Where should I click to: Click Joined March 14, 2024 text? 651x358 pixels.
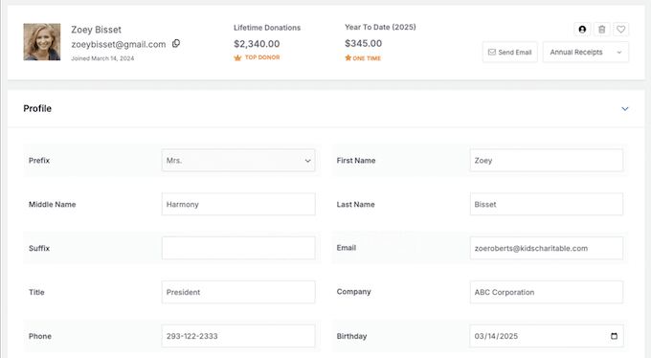(102, 58)
